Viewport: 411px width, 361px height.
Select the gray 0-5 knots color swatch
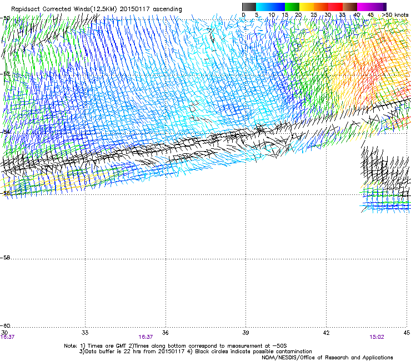(x=249, y=7)
